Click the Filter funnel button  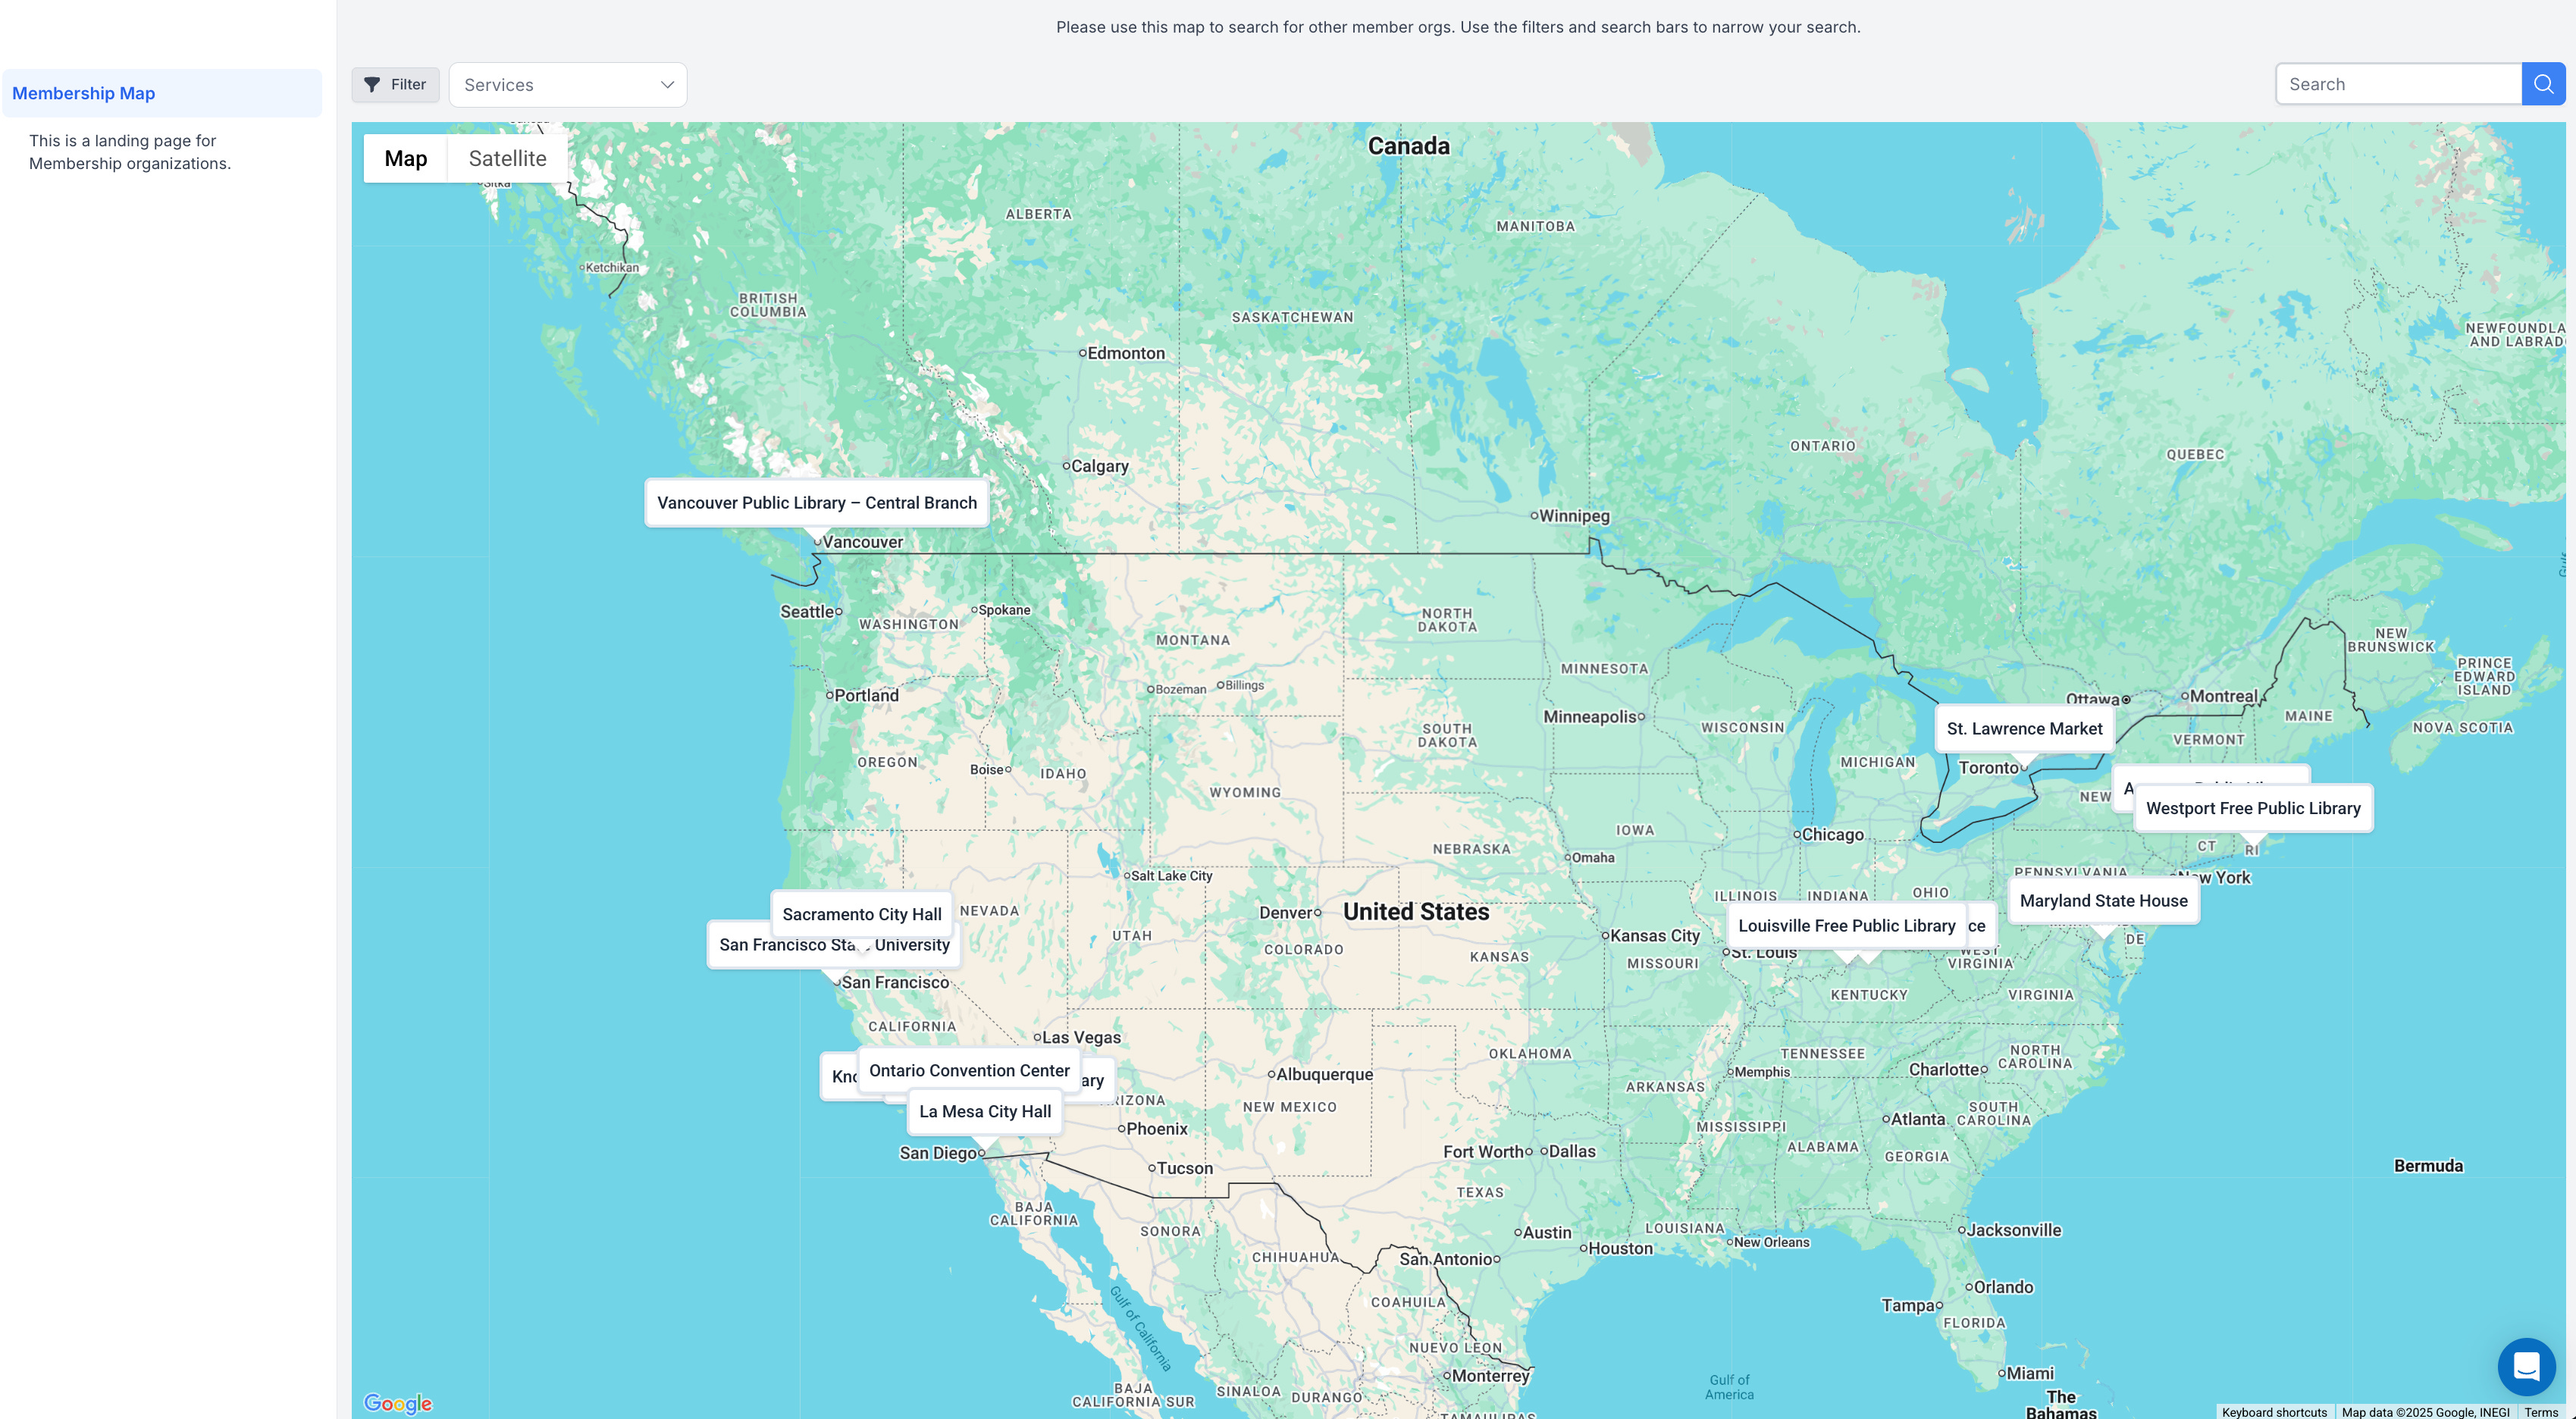[395, 84]
